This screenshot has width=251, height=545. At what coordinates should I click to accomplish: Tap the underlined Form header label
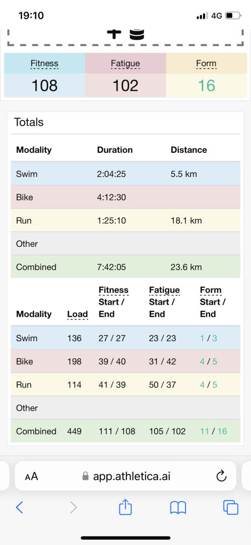206,64
